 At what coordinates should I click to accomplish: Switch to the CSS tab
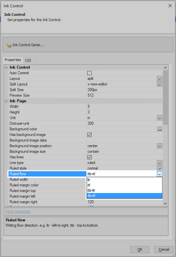[30, 60]
